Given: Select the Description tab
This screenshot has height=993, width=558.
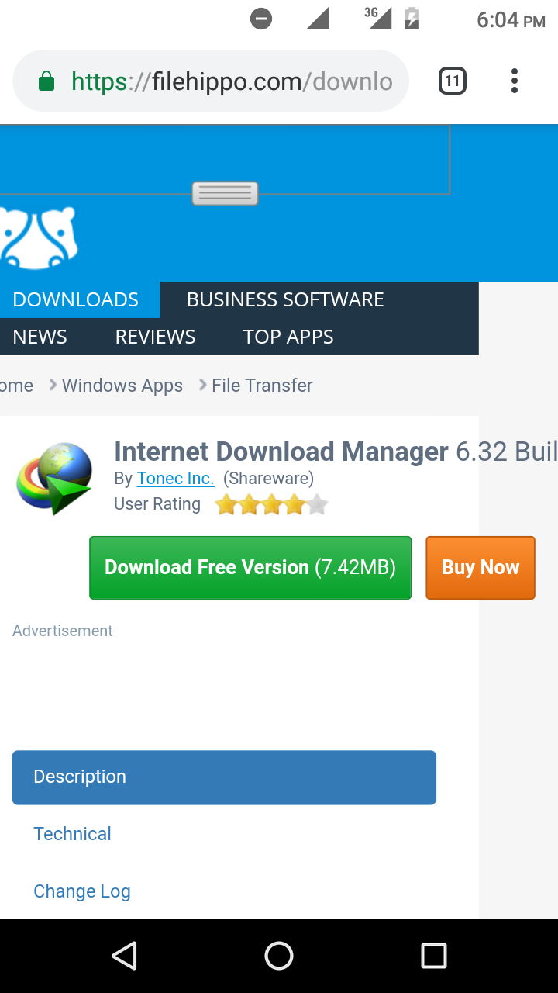Looking at the screenshot, I should point(224,777).
